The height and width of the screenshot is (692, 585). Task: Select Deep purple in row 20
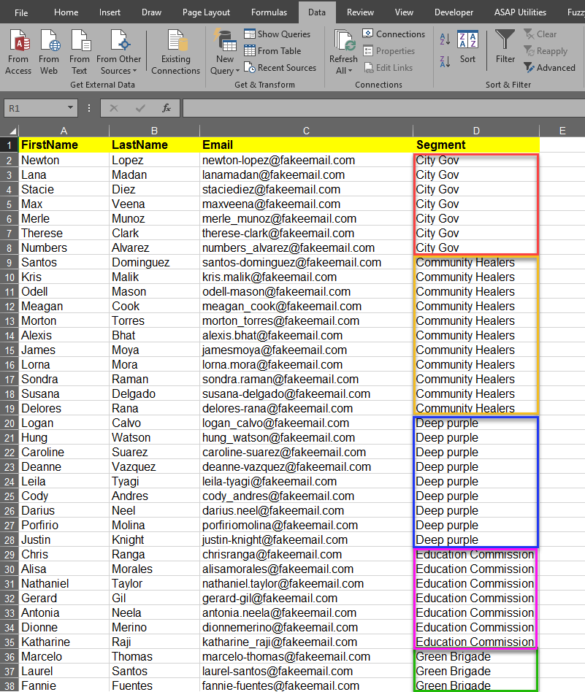click(x=476, y=423)
